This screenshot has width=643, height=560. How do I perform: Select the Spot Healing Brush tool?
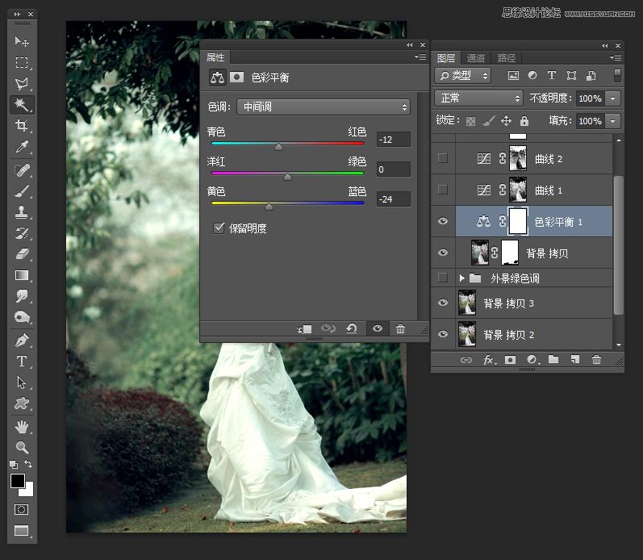tap(22, 169)
